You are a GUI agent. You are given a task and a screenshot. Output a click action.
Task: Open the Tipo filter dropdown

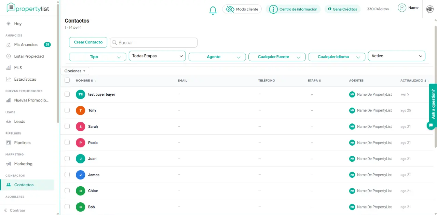[x=97, y=57]
